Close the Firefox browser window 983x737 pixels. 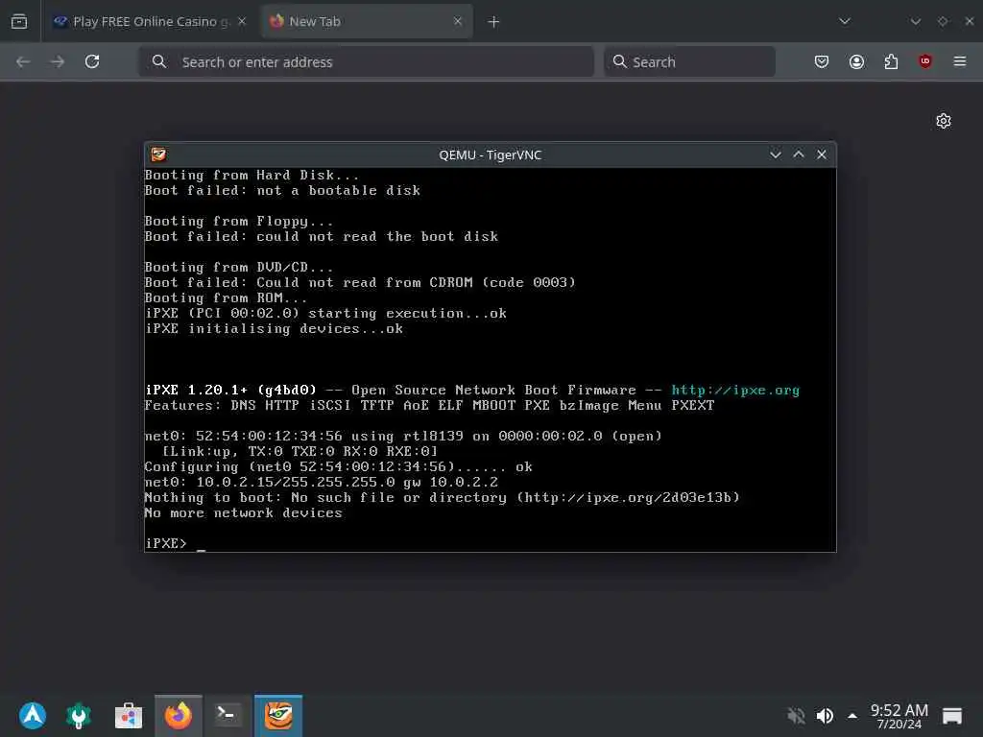pos(970,21)
